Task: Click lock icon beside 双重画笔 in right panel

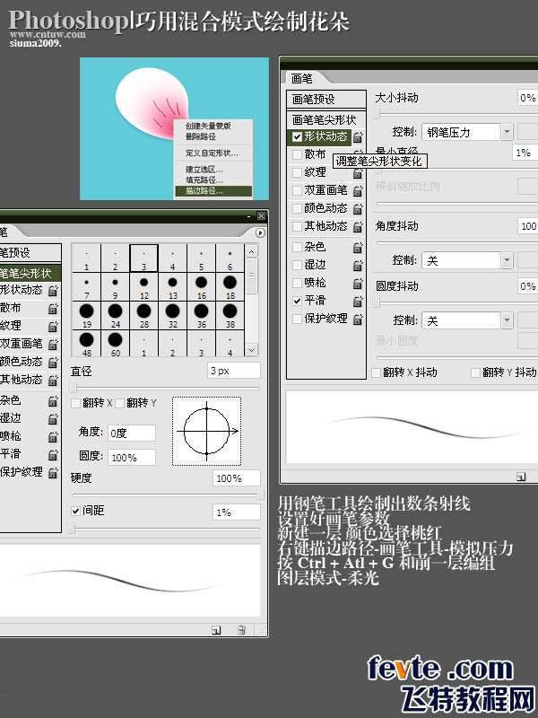Action: pyautogui.click(x=358, y=190)
